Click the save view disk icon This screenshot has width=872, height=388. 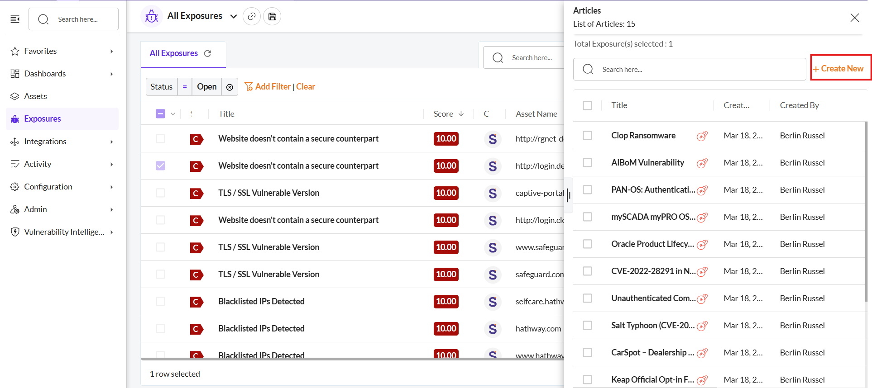[272, 16]
